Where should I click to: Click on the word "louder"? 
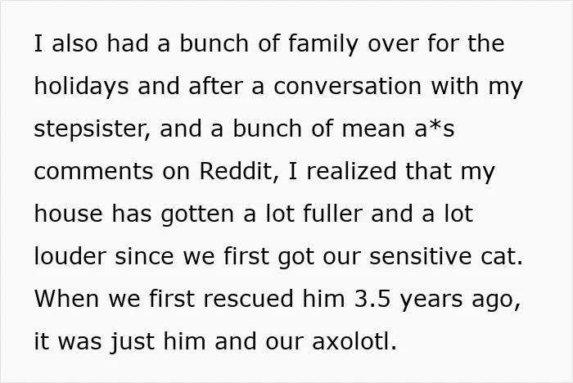[x=70, y=256]
